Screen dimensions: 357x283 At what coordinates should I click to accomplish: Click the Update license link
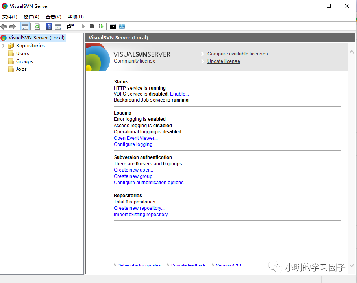(x=224, y=61)
